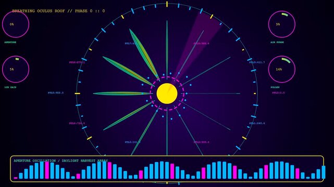Click the PTL8 petal readout

201,44
